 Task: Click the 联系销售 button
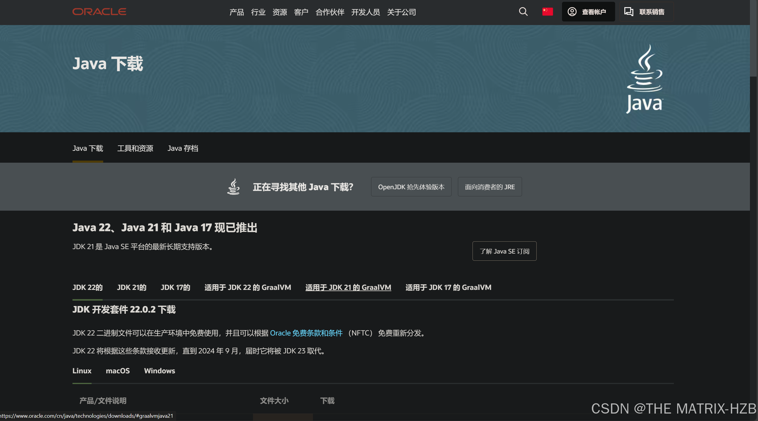coord(646,12)
